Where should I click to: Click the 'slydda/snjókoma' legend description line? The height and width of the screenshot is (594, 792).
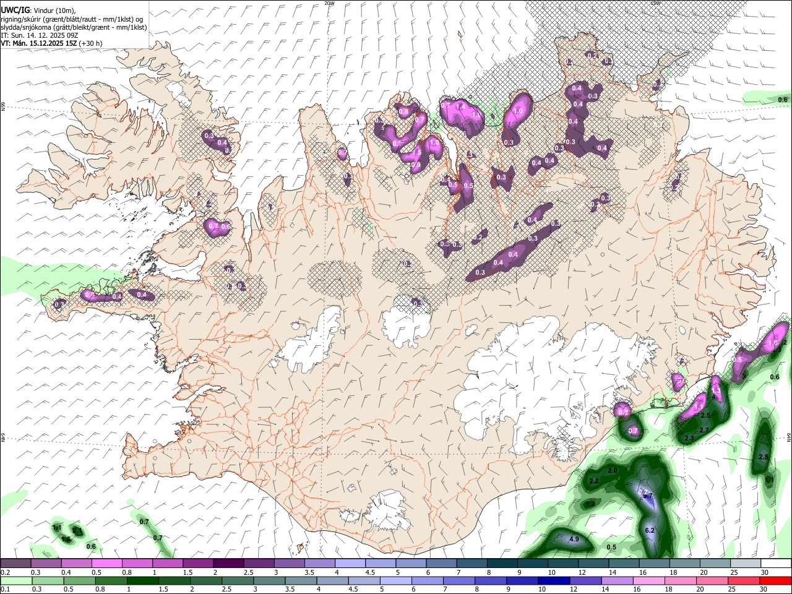74,27
